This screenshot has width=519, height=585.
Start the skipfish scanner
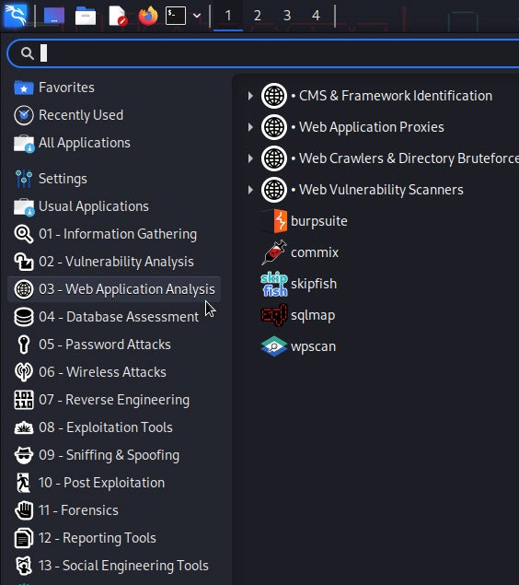click(x=299, y=284)
